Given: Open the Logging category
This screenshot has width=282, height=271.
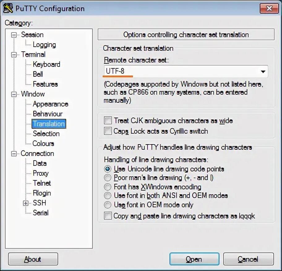Looking at the screenshot, I should point(44,45).
